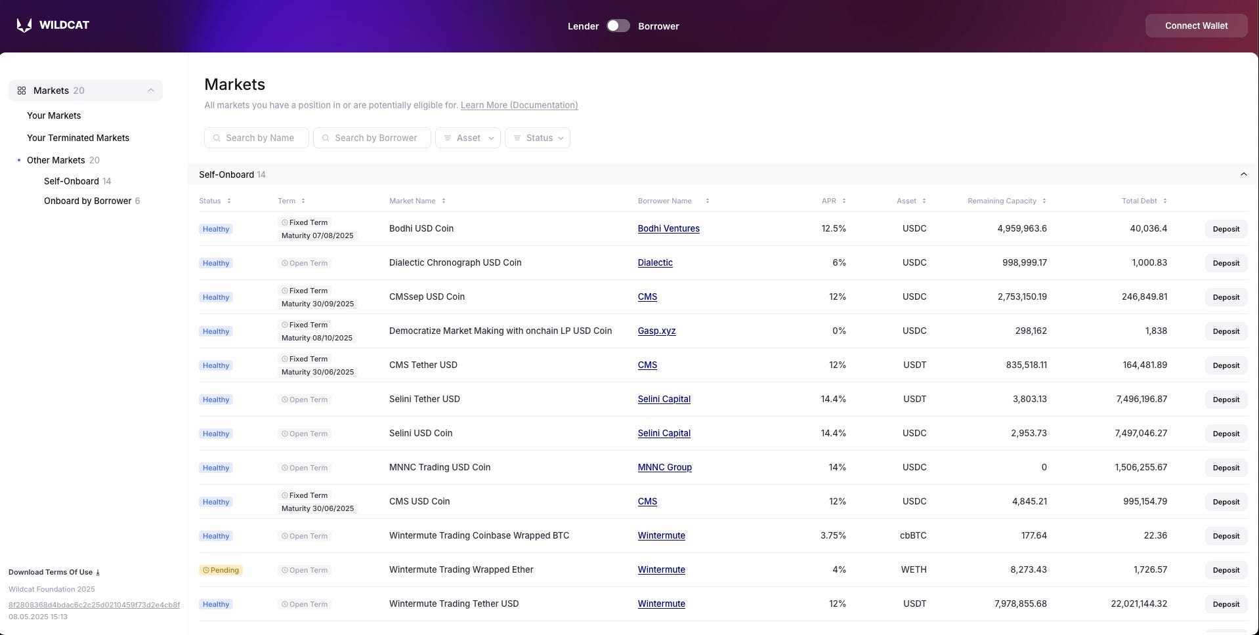Deposit into Selini USD Coin market

1226,434
